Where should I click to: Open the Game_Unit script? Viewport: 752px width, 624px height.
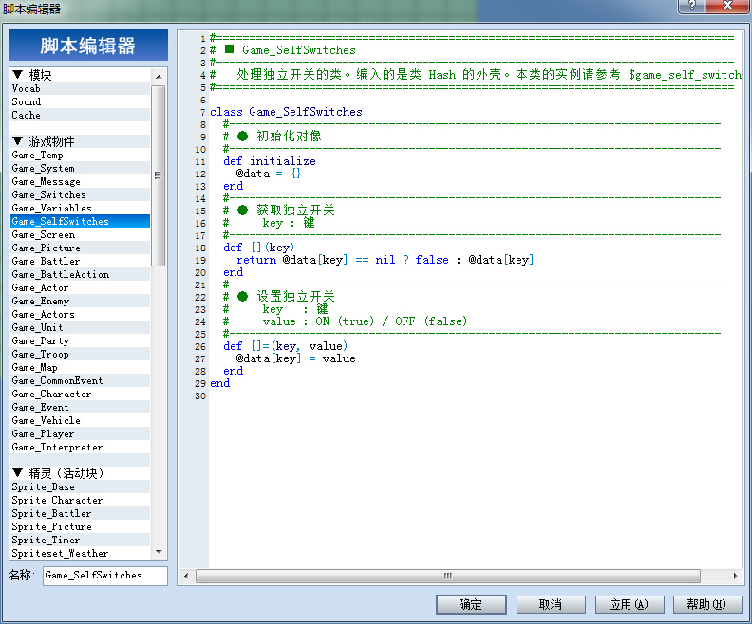pyautogui.click(x=80, y=327)
